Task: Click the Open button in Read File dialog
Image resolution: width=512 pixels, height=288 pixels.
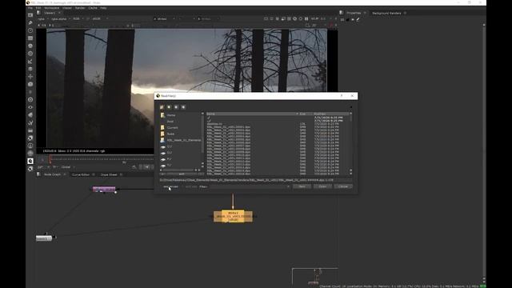Action: [x=322, y=186]
